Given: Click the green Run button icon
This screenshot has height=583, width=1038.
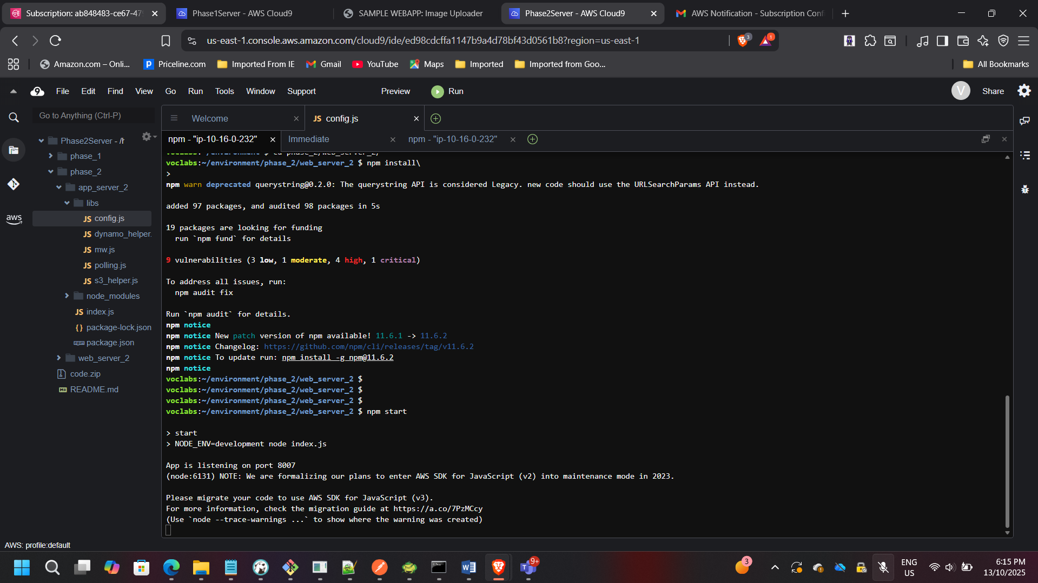Looking at the screenshot, I should click(x=437, y=92).
